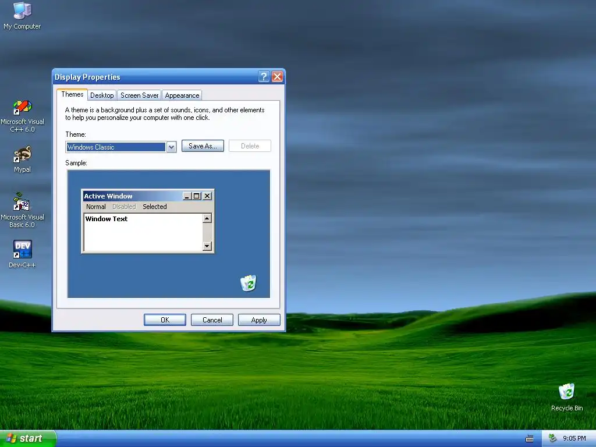Viewport: 596px width, 447px height.
Task: Select the Dev-C++ desktop shortcut
Action: [22, 254]
